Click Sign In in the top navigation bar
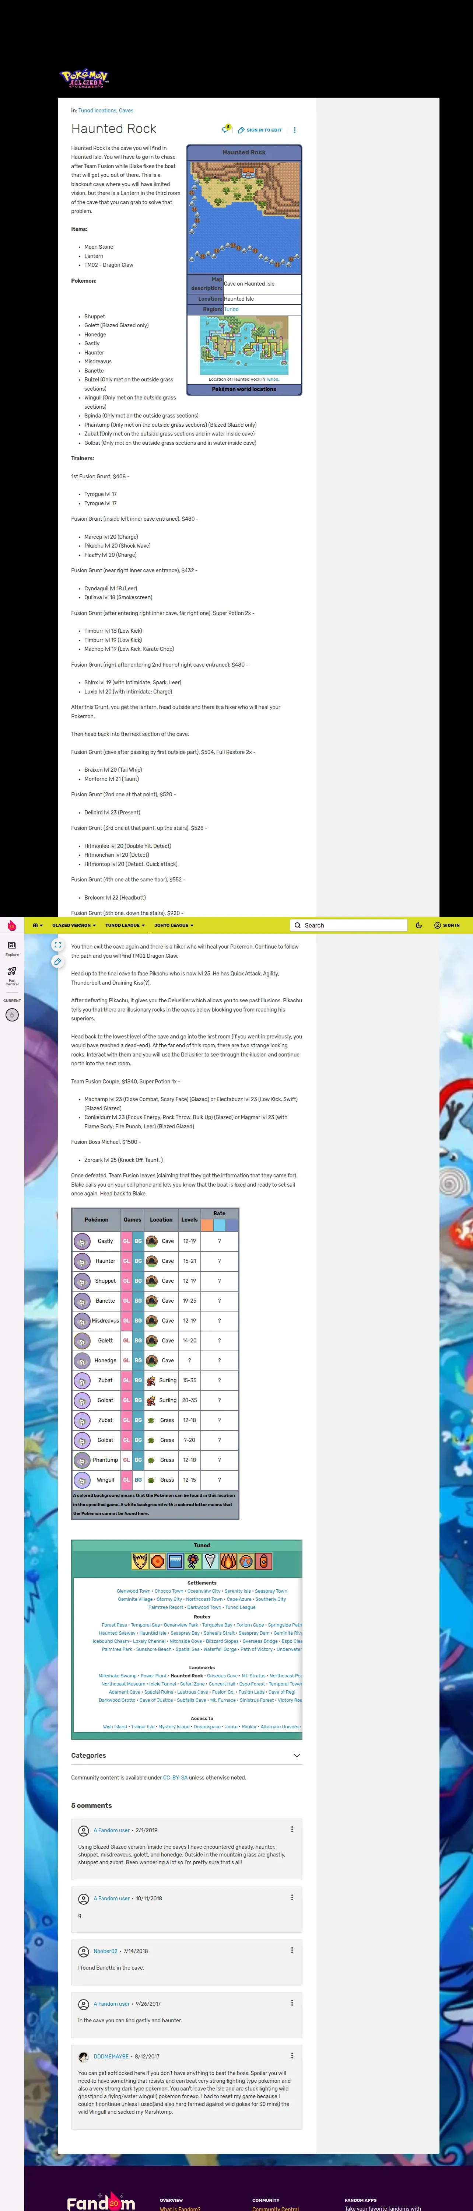 coord(446,925)
